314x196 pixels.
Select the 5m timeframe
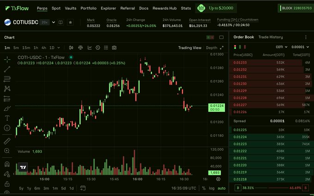[16, 48]
